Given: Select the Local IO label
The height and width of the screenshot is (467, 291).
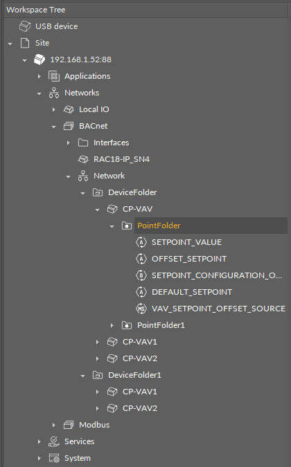Looking at the screenshot, I should pyautogui.click(x=94, y=109).
